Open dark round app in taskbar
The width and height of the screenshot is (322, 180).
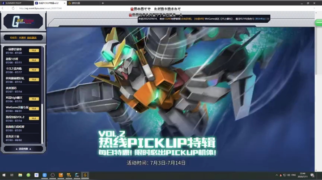coord(53,175)
